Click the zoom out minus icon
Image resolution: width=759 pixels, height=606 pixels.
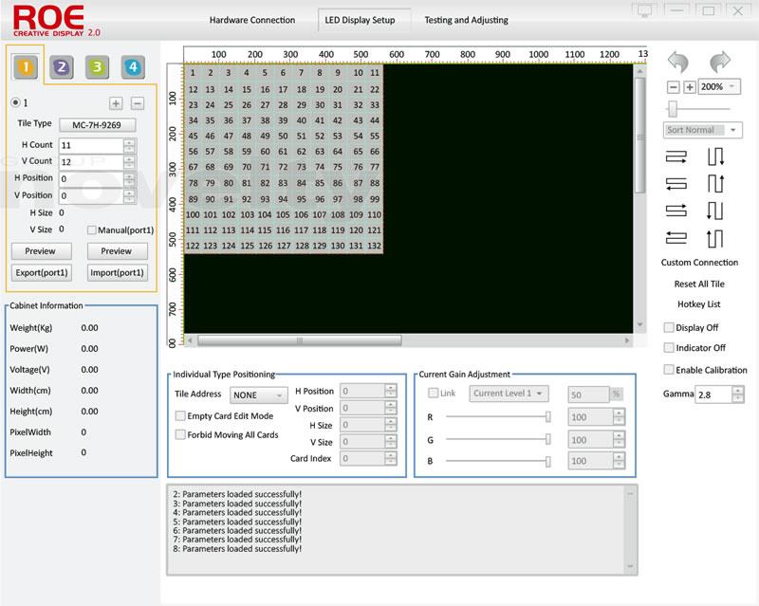click(x=674, y=87)
